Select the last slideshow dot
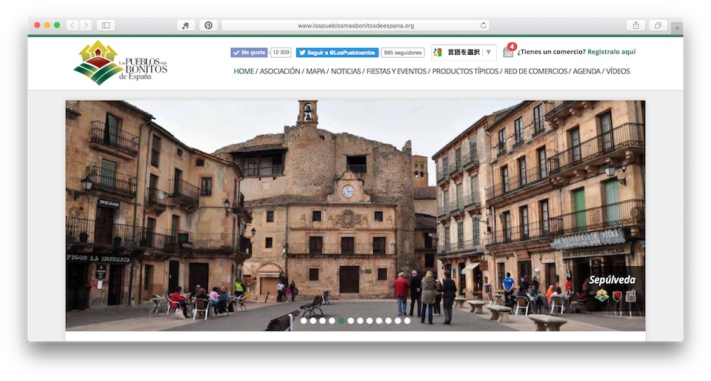Screen dimensions: 711x381 [407, 321]
